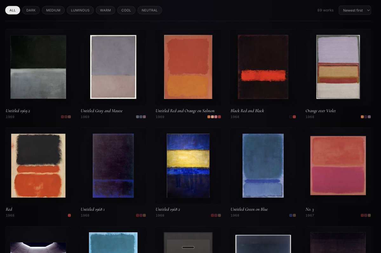381x253 pixels.
Task: Open the Black Red and Black painting image
Action: 263,67
